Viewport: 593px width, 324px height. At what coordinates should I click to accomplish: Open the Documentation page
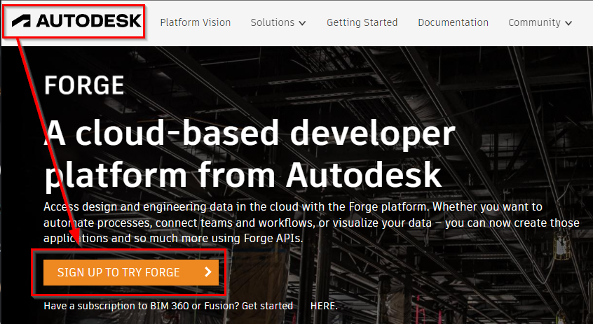(453, 22)
